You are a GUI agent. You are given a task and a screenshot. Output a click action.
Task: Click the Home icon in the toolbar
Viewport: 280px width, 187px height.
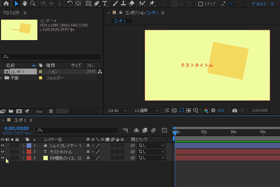6,3
